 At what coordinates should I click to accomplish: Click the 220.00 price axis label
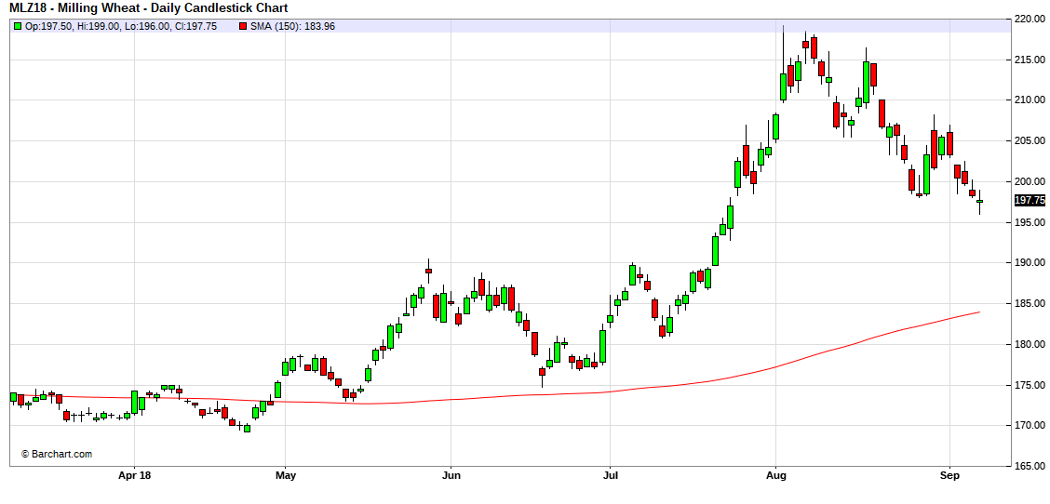1030,19
